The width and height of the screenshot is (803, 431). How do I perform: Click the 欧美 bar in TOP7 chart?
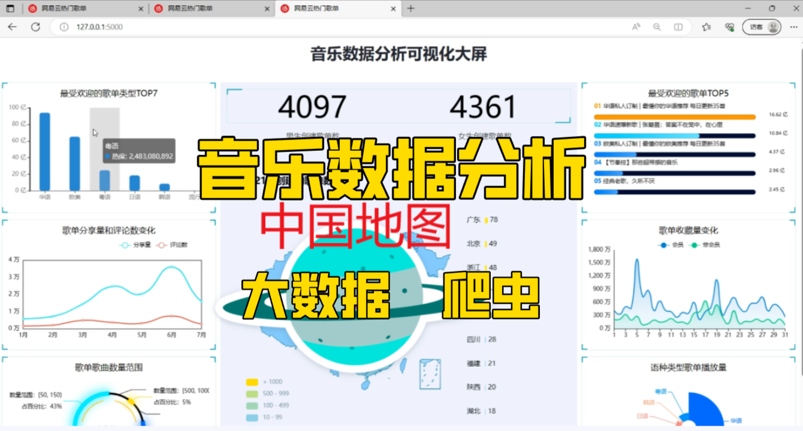pos(74,163)
